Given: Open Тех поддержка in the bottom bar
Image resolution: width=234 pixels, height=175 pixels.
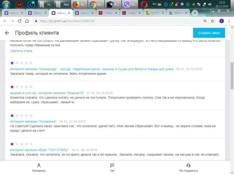Looking at the screenshot, I should tap(188, 168).
